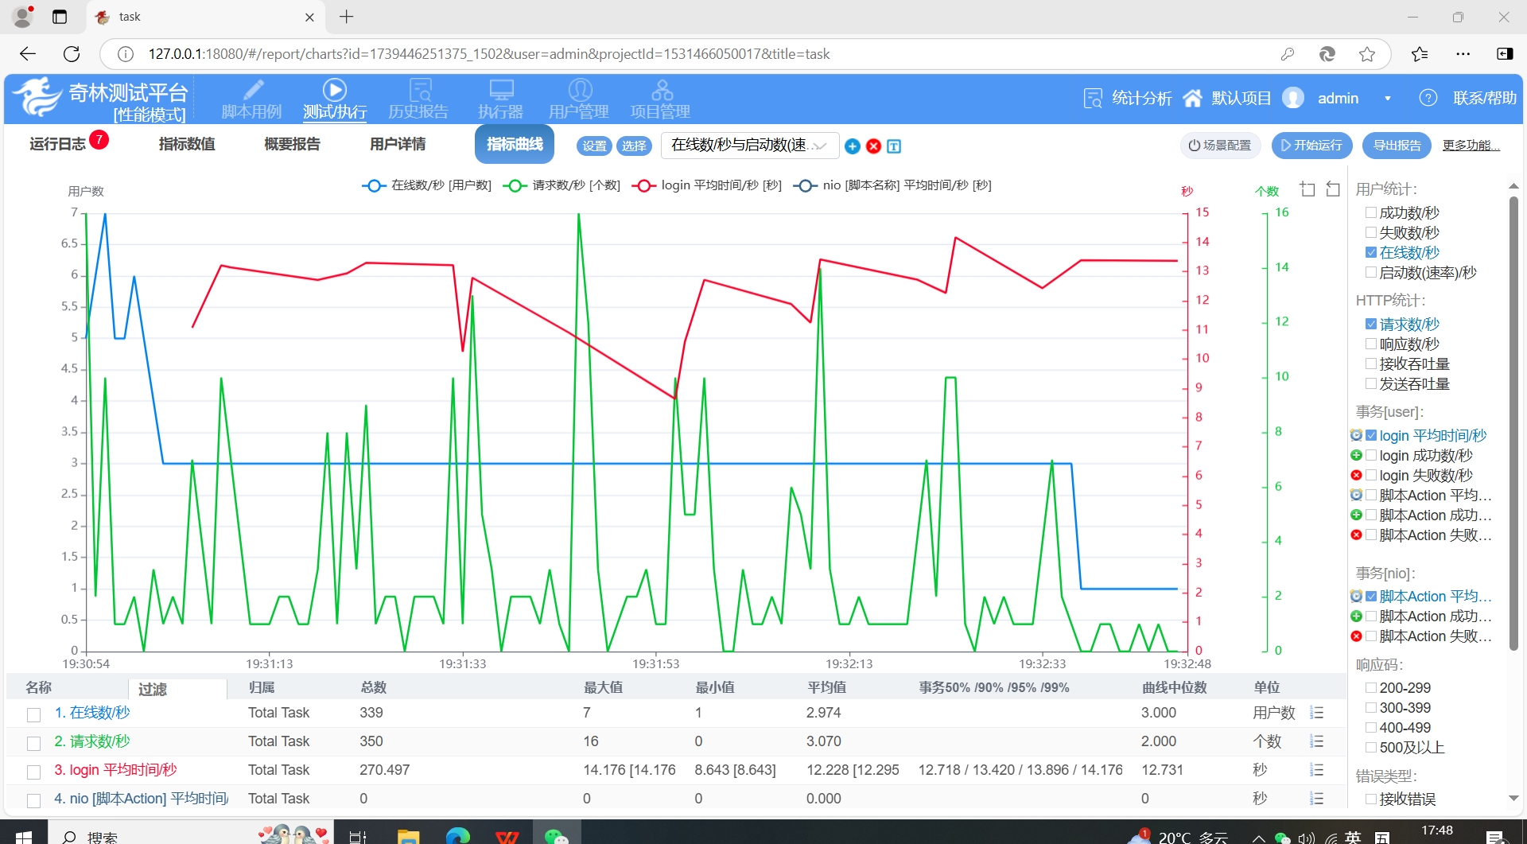Switch to the 指标数值 tab
Viewport: 1527px width, 844px height.
[x=187, y=144]
